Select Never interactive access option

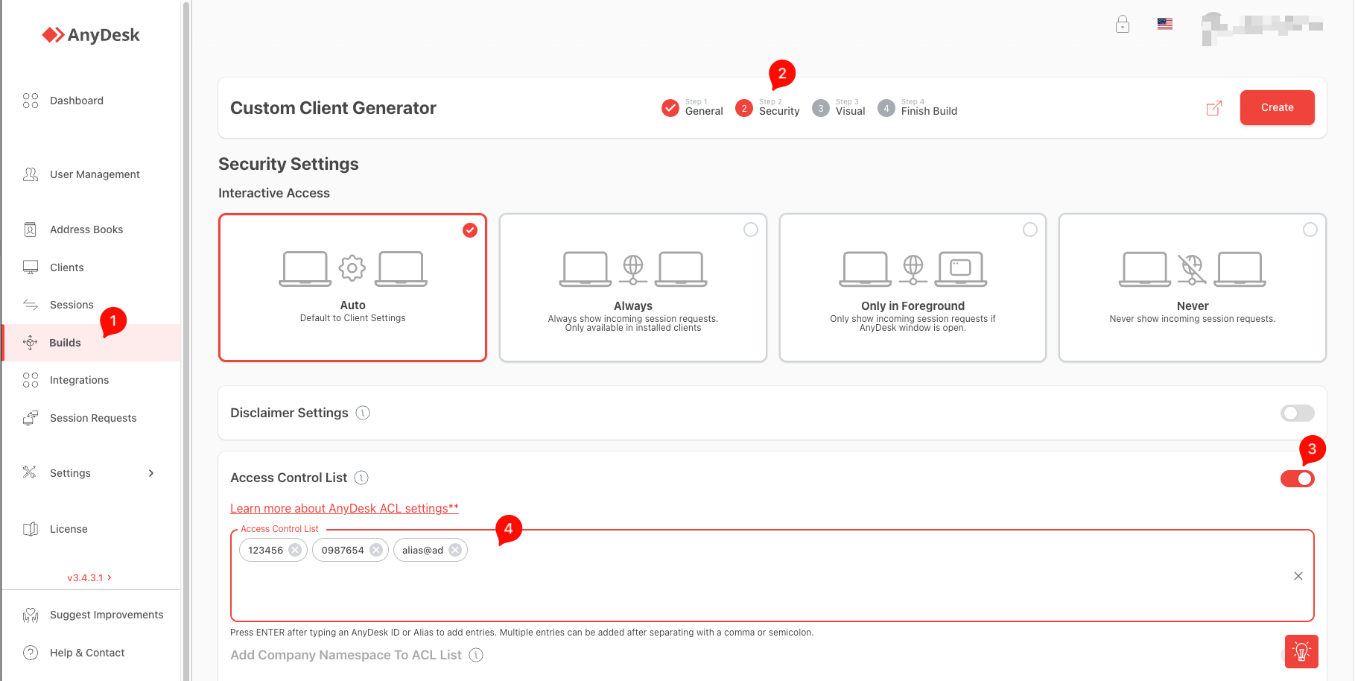(1193, 288)
